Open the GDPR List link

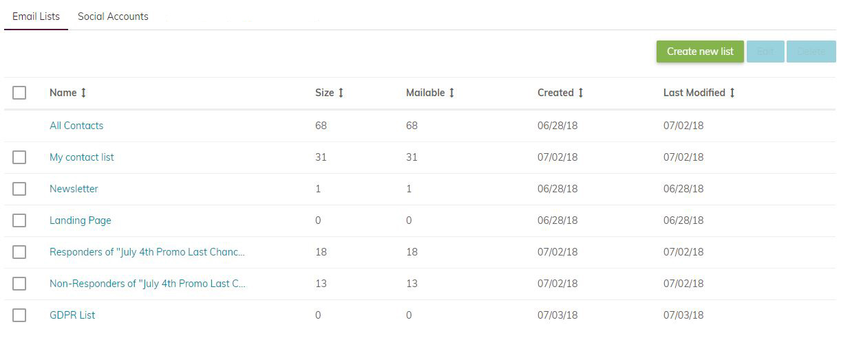pyautogui.click(x=72, y=315)
